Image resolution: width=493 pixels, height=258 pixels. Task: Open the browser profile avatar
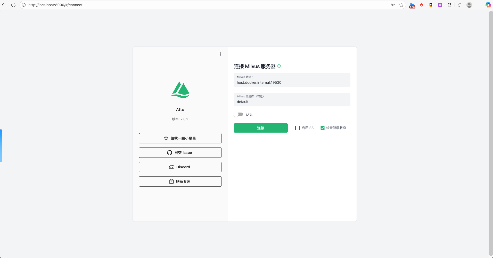point(469,5)
